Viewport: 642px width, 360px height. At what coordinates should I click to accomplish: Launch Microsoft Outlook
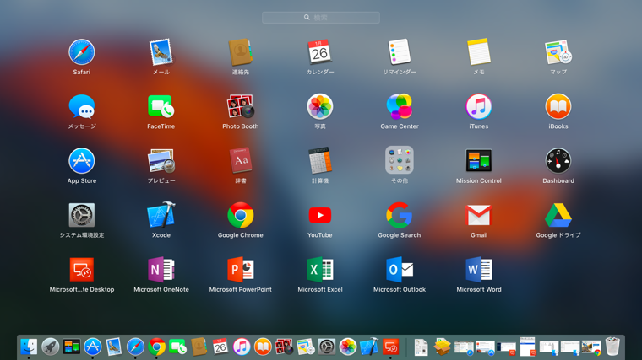coord(400,270)
